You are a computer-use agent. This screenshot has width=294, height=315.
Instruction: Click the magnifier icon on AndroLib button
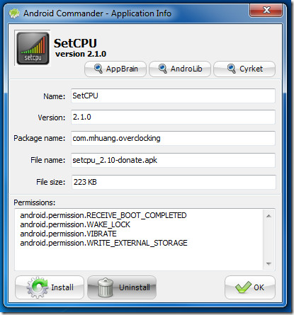pos(162,69)
